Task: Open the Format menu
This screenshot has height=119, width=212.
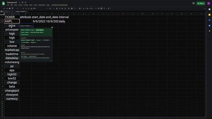Action: pyautogui.click(x=26, y=5)
